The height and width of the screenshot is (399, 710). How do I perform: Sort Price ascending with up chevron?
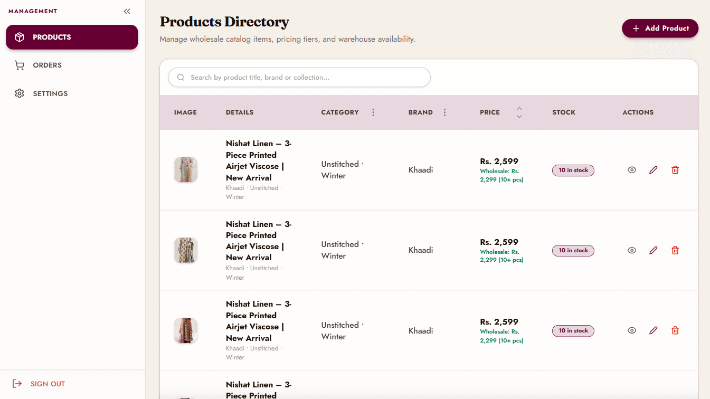[x=519, y=109]
